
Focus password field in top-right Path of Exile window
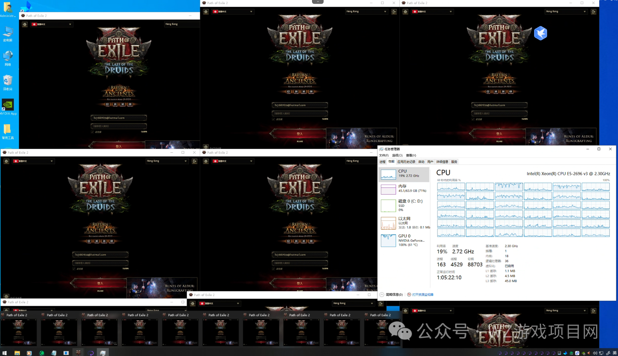(x=499, y=114)
